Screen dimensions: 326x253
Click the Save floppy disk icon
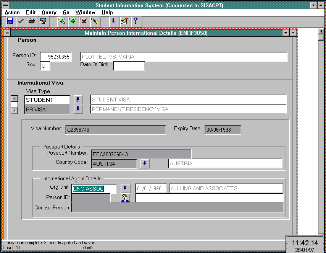pos(10,21)
